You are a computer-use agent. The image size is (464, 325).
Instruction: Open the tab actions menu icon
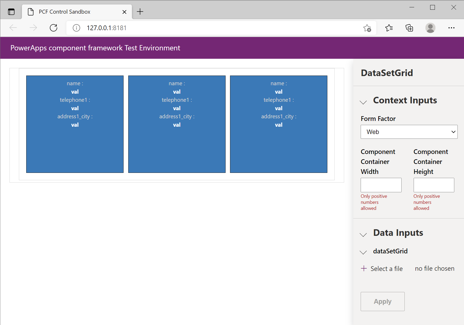coord(11,12)
